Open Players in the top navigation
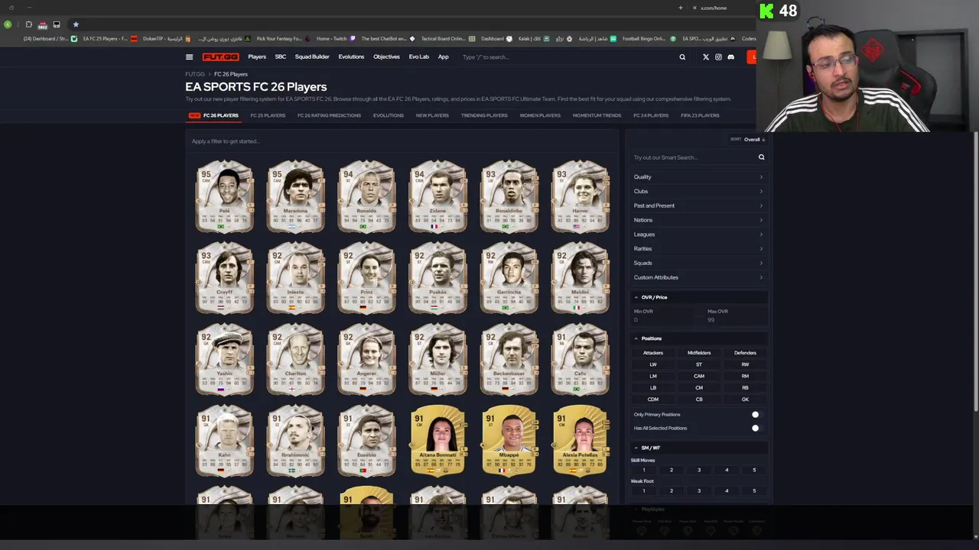979x550 pixels. (257, 57)
